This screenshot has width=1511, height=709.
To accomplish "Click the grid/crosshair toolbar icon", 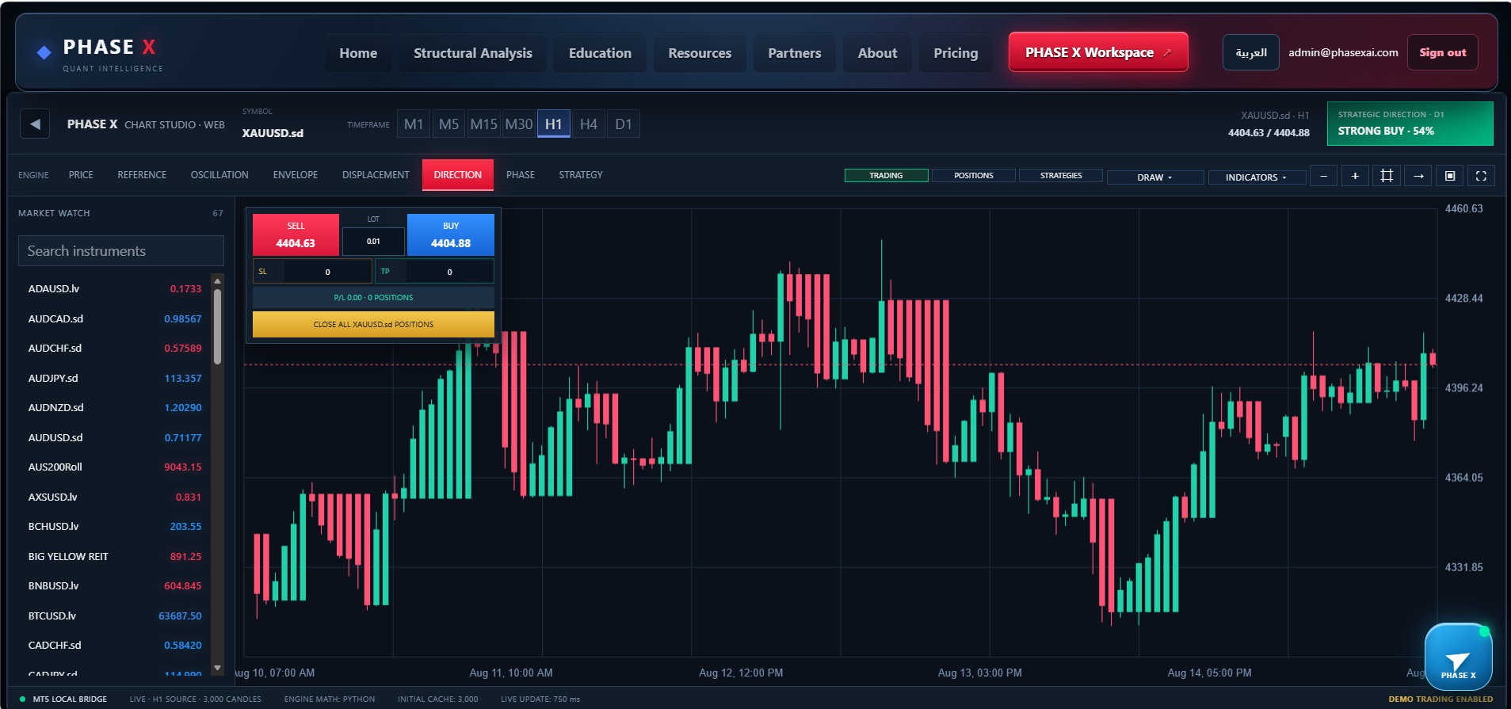I will click(1387, 176).
